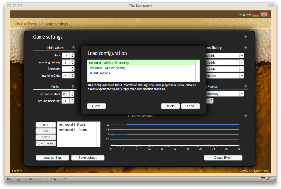Select '1st round - without info sharing'
Viewport: 281px width, 189px height.
[141, 63]
